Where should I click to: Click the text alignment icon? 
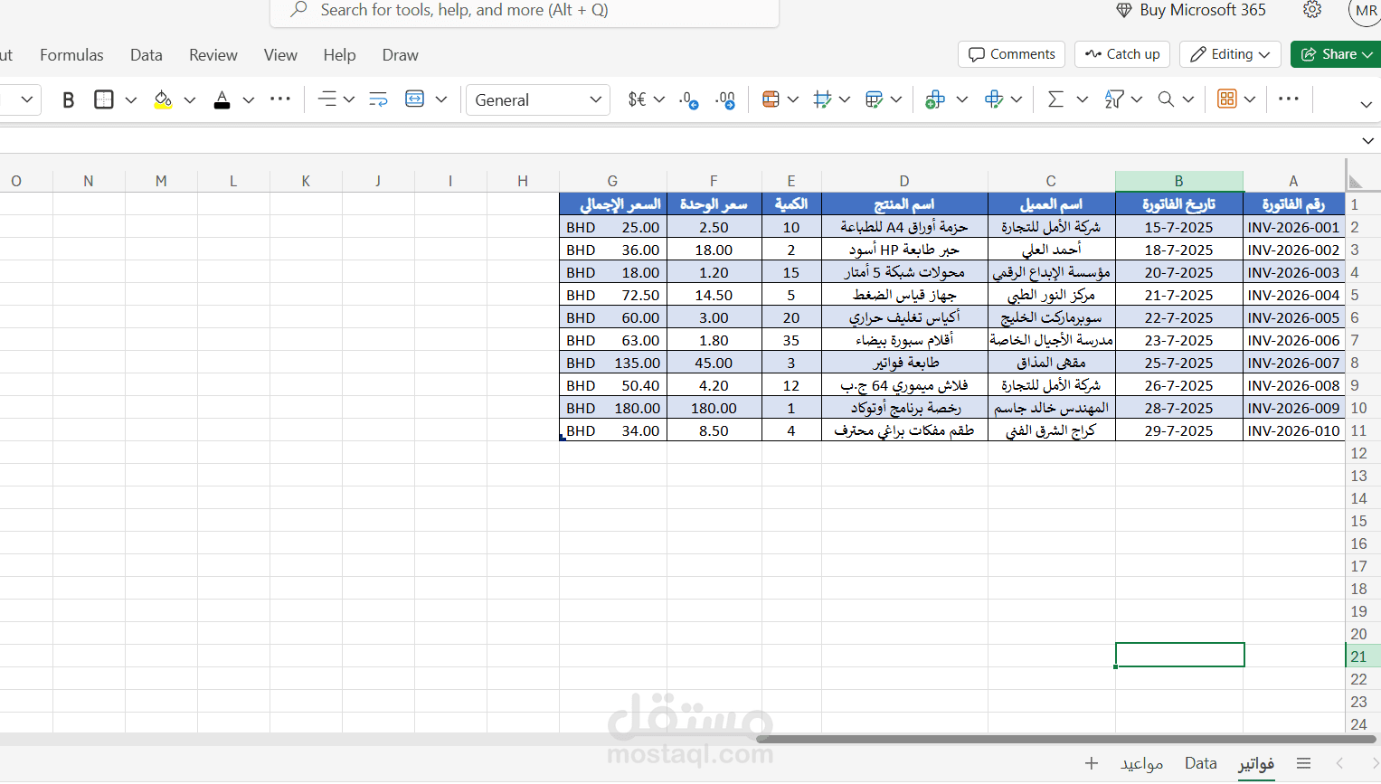pyautogui.click(x=327, y=99)
